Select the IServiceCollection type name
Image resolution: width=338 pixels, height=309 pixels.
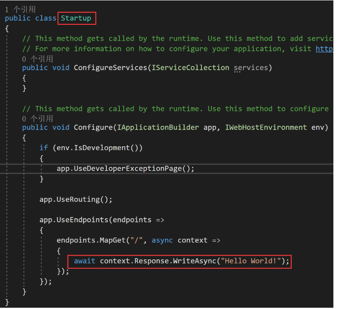click(x=190, y=68)
